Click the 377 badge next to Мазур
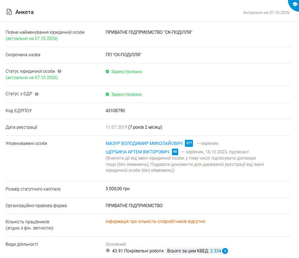The image size is (299, 258). click(x=189, y=143)
